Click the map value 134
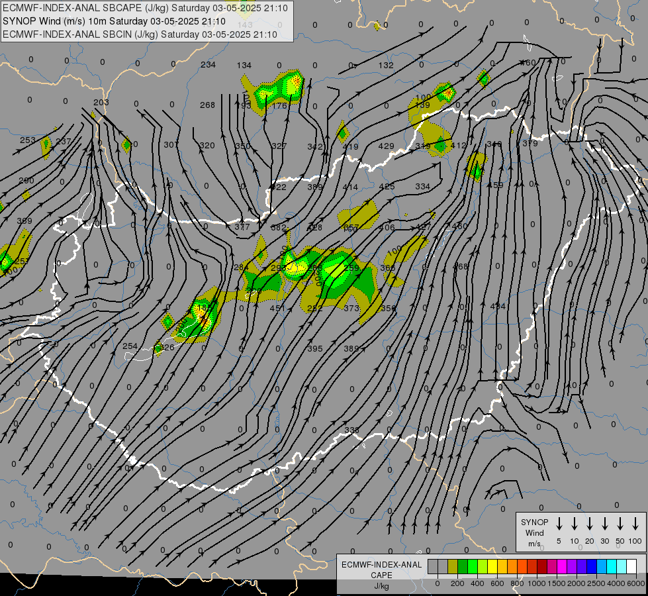 (x=244, y=66)
